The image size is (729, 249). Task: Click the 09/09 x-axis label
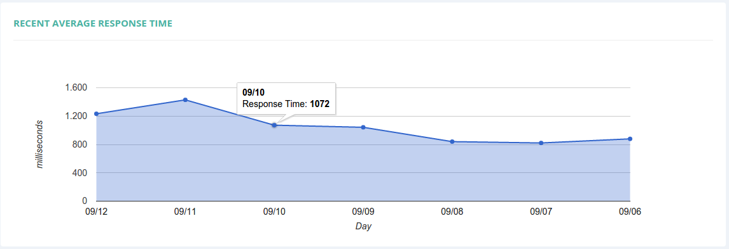363,212
